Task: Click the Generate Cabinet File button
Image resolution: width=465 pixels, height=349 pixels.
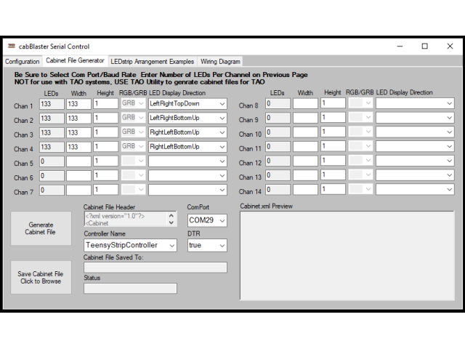Action: pos(41,229)
